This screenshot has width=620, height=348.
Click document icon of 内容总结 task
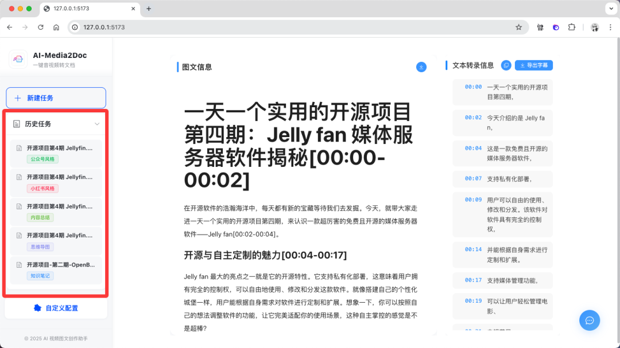coord(19,206)
